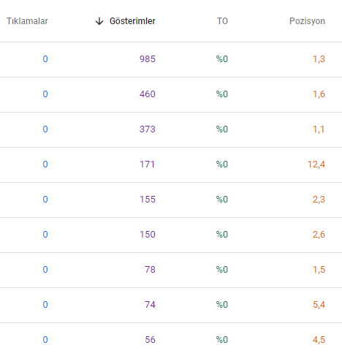Sort by the Gösterimler column header

[x=132, y=21]
